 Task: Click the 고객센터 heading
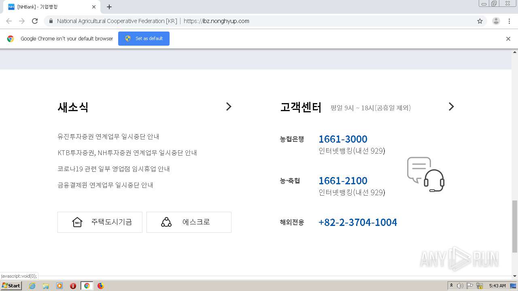point(301,108)
